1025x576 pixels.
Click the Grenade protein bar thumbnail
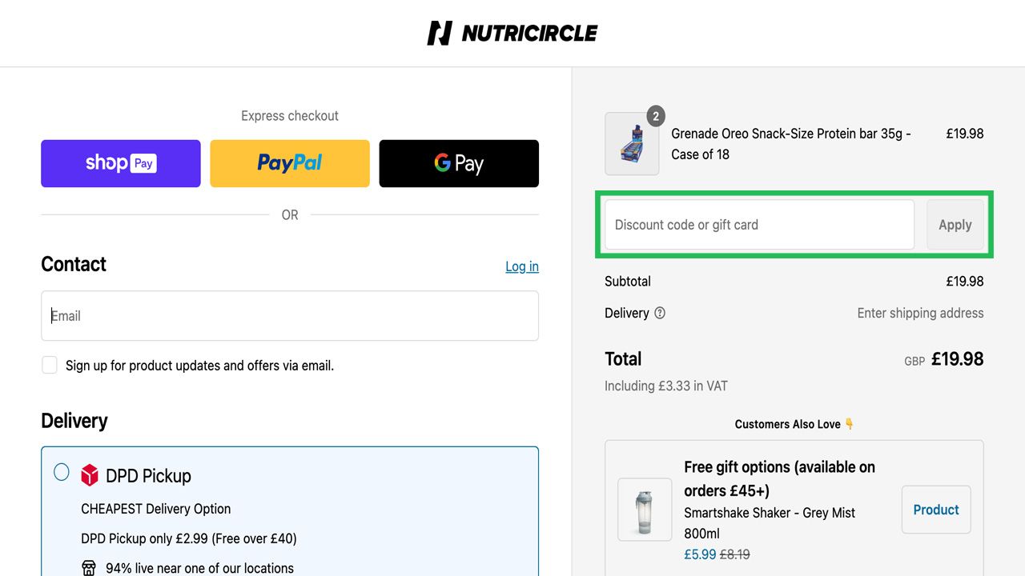tap(632, 144)
